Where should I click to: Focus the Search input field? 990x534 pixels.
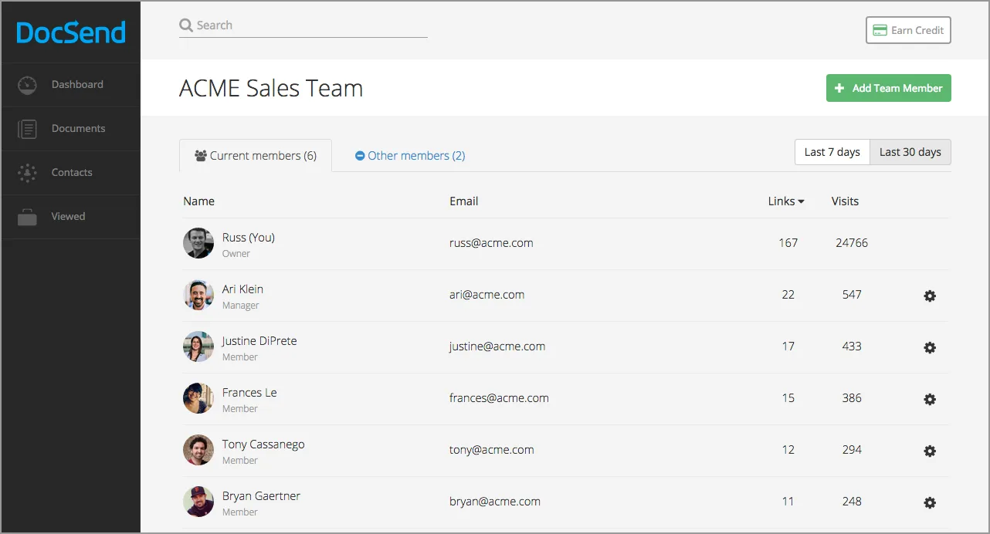(x=309, y=25)
